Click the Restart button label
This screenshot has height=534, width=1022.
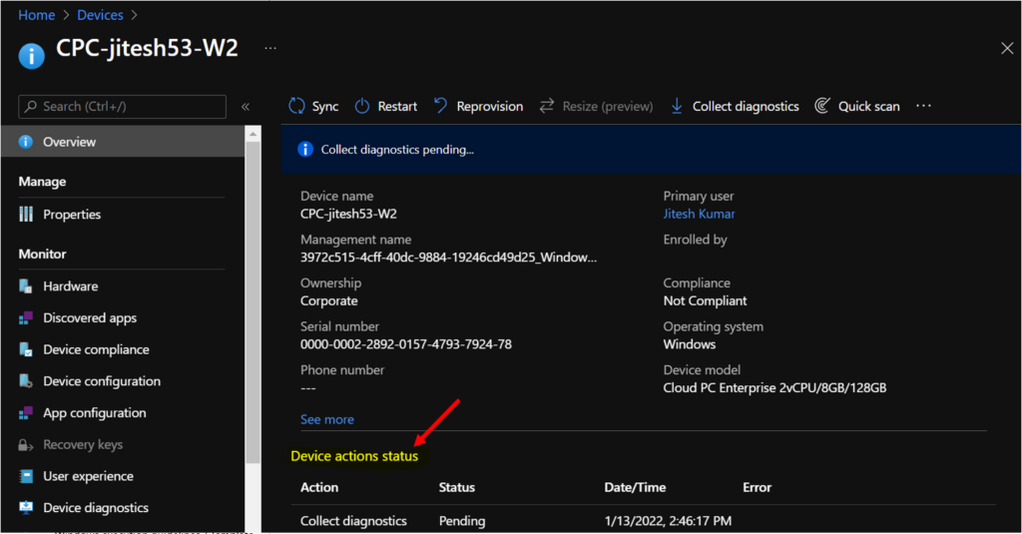pyautogui.click(x=397, y=106)
